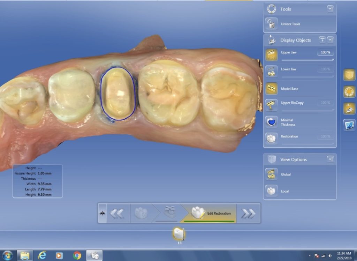The width and height of the screenshot is (357, 261).
Task: Click the Unlock Tools icon
Action: click(x=272, y=24)
